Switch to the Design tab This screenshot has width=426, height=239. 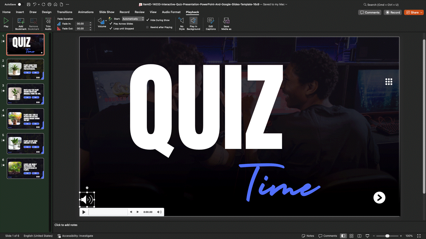[47, 12]
